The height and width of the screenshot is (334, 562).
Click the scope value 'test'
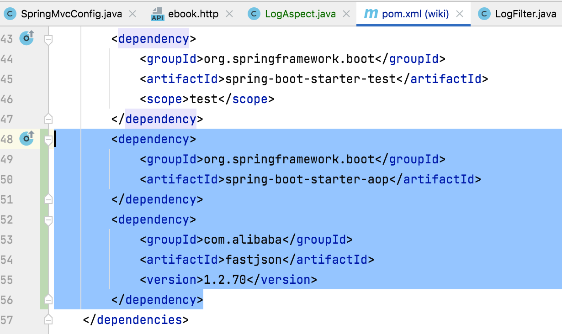coord(204,99)
